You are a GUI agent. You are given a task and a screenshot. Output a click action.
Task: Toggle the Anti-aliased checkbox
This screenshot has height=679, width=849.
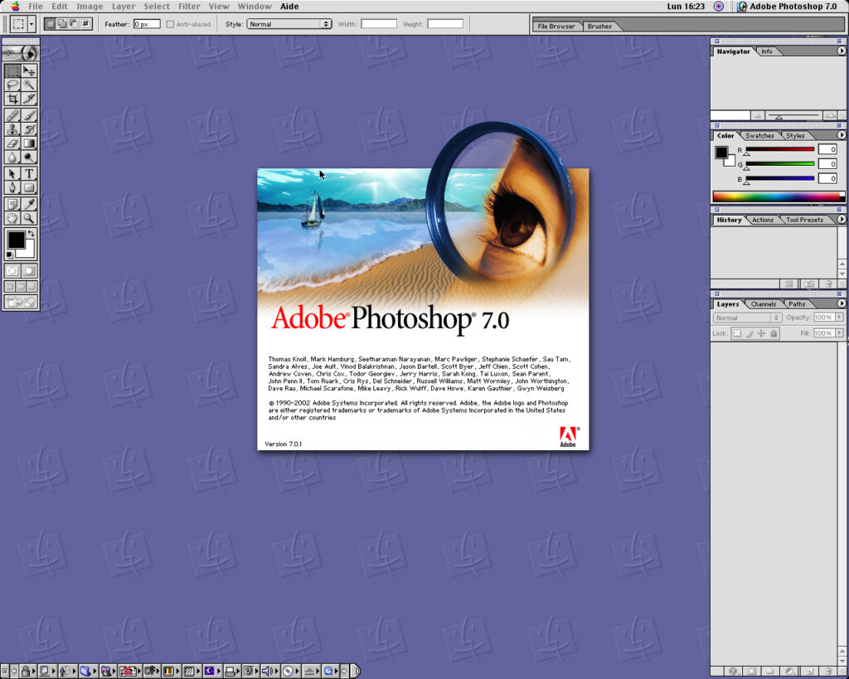pyautogui.click(x=170, y=24)
